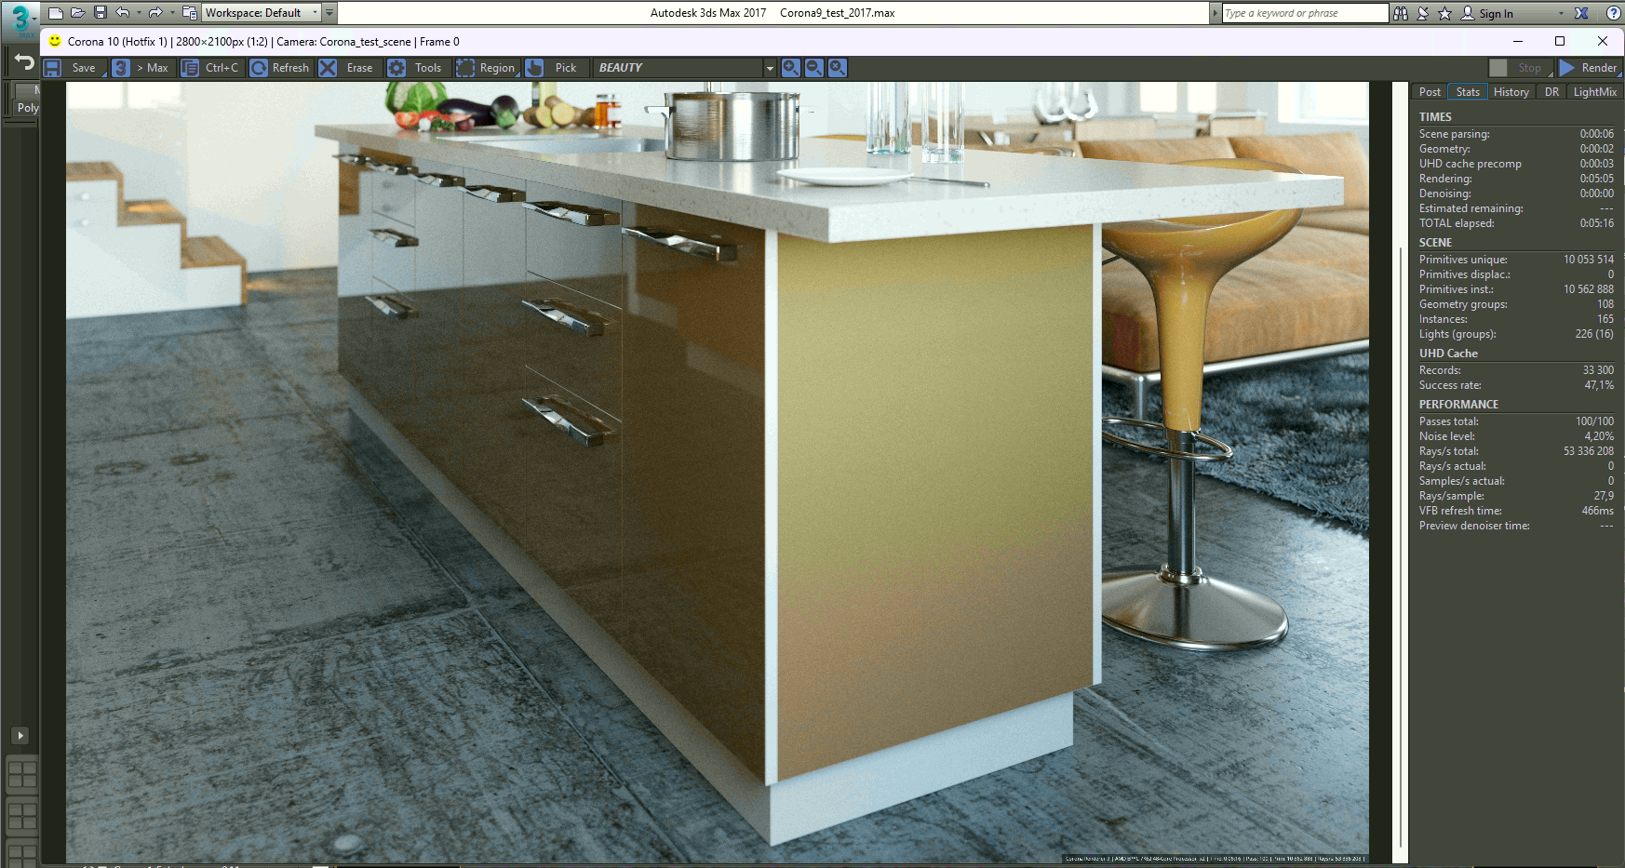Click the Autodesk Exchange X icon
The height and width of the screenshot is (868, 1625).
point(1581,13)
